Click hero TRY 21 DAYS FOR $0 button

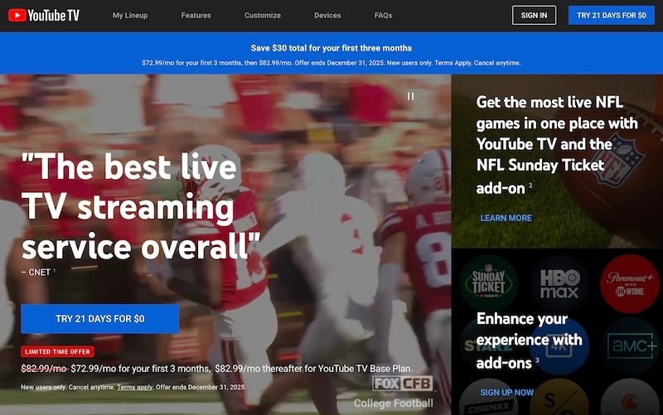tap(99, 319)
